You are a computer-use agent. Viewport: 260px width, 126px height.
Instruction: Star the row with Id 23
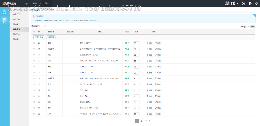tap(34, 61)
